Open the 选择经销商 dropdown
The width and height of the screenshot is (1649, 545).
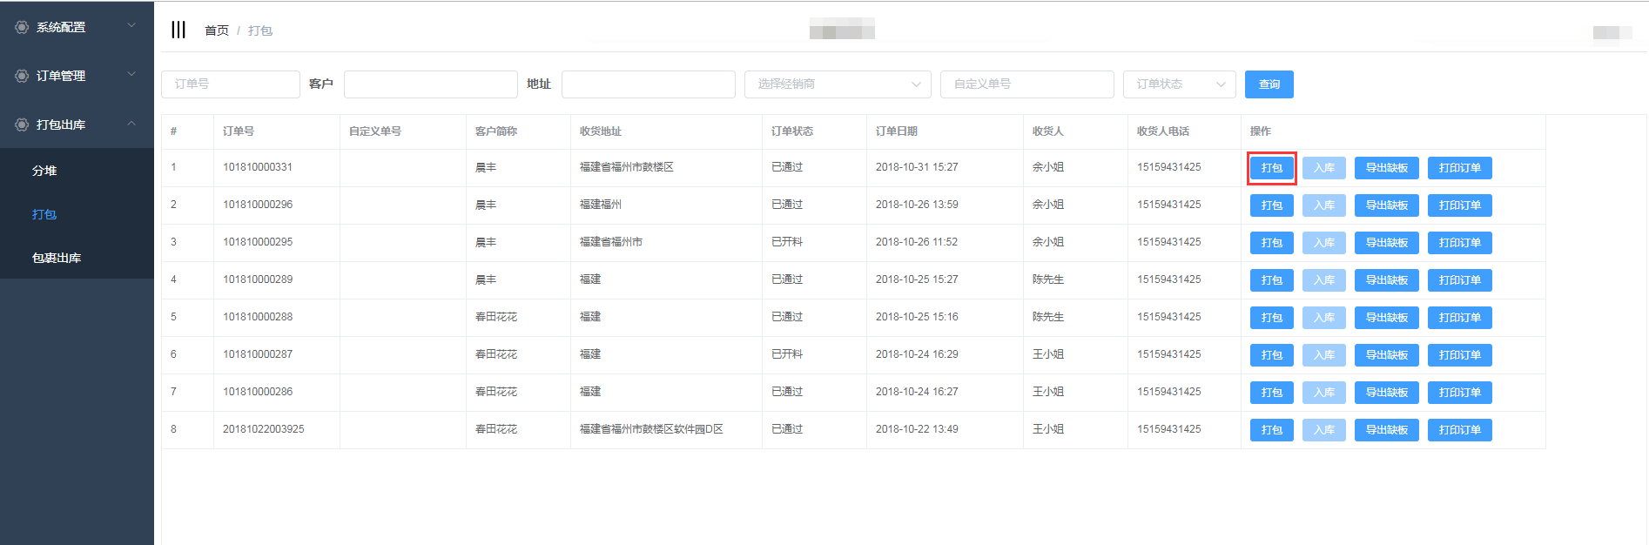pyautogui.click(x=838, y=84)
